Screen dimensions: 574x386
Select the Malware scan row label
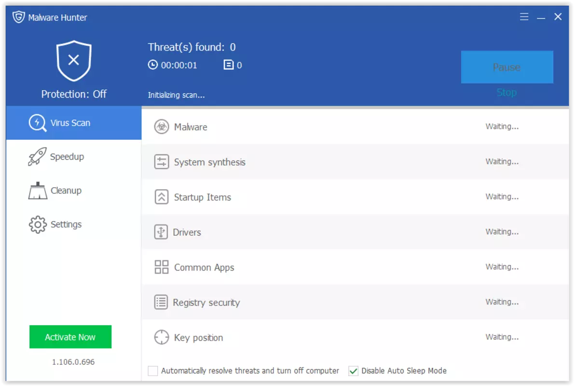tap(191, 127)
